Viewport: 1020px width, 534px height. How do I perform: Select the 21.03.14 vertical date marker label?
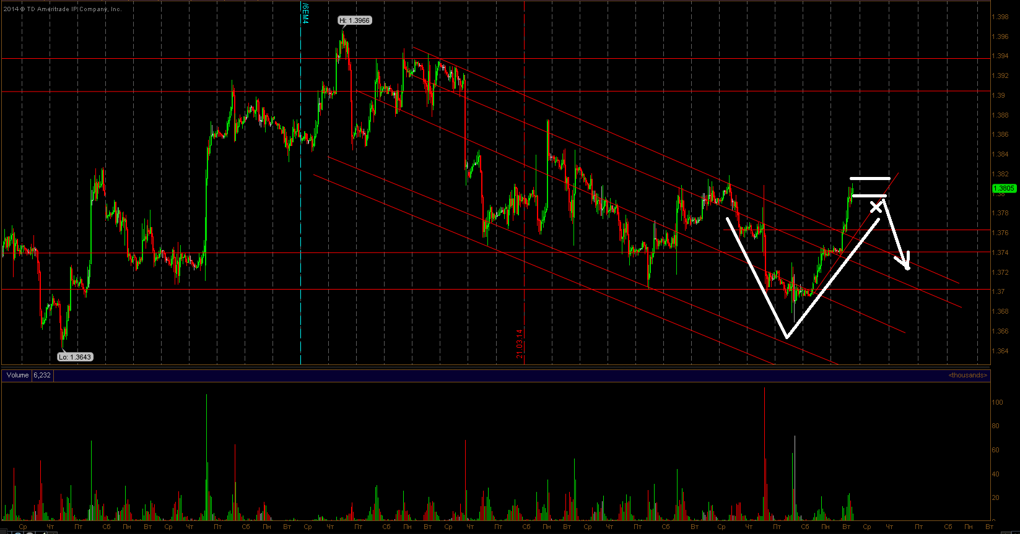pos(520,343)
